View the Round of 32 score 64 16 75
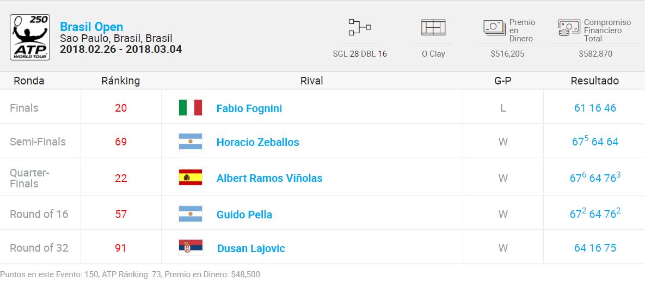This screenshot has width=645, height=293. [x=595, y=248]
